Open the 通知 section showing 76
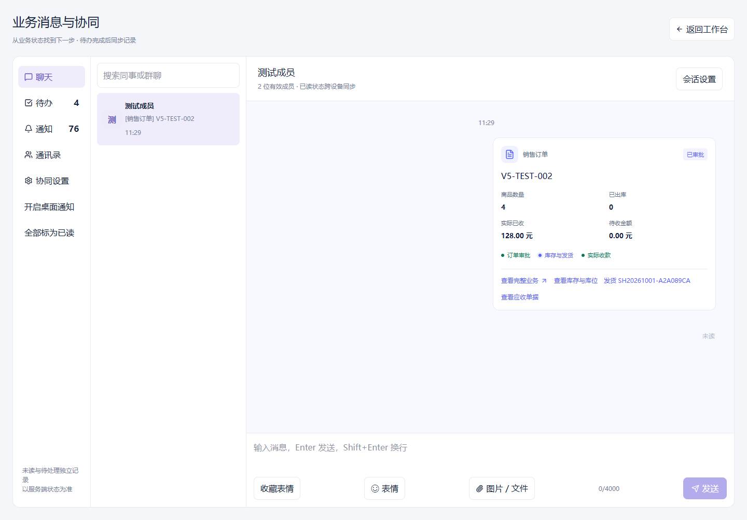The height and width of the screenshot is (520, 747). pyautogui.click(x=51, y=129)
